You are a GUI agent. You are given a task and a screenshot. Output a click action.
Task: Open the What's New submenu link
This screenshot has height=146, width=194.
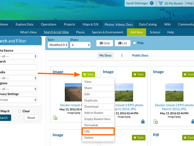[28, 32]
